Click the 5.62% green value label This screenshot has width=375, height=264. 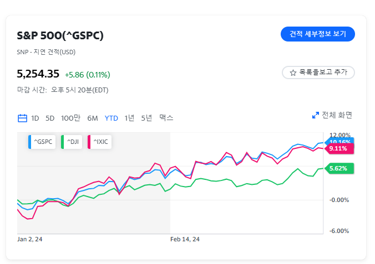(x=339, y=168)
